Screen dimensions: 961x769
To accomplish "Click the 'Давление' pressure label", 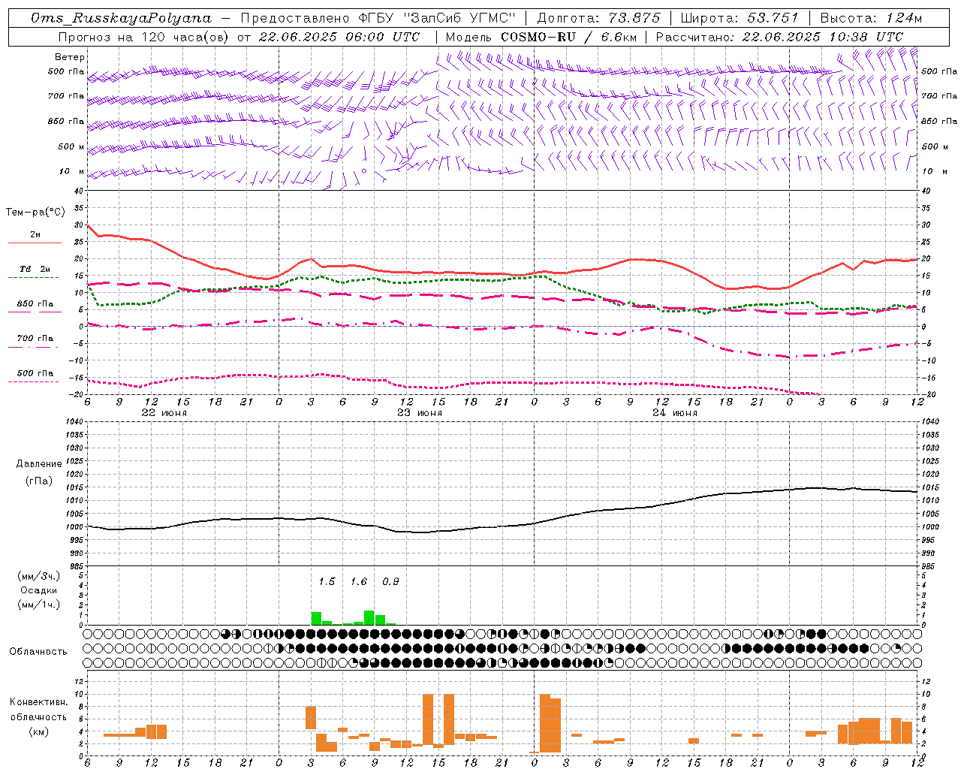I will tap(39, 463).
